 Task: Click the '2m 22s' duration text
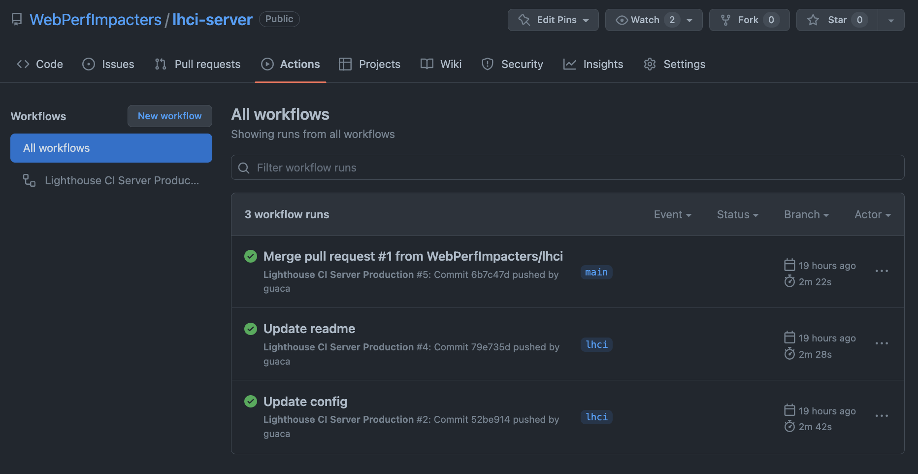click(815, 282)
